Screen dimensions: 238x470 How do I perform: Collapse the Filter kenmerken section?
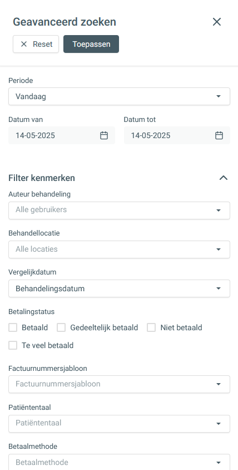[x=224, y=178]
